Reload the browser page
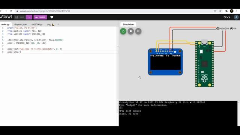This screenshot has height=135, width=240. pyautogui.click(x=11, y=11)
